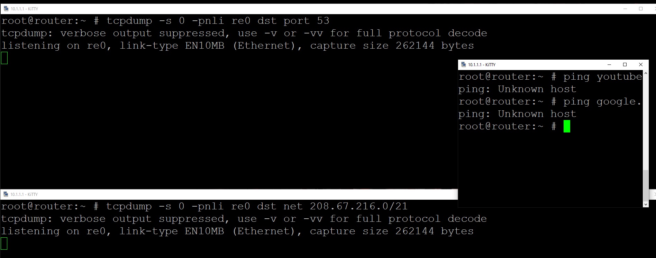
Task: Click KiTTY icon in port 53 tcpdump window
Action: 6,9
